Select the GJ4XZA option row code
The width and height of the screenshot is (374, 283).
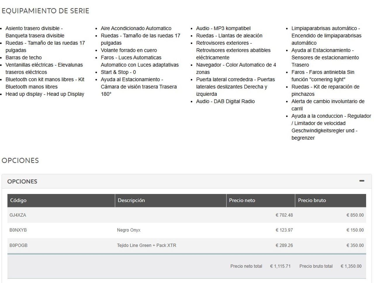tap(18, 215)
